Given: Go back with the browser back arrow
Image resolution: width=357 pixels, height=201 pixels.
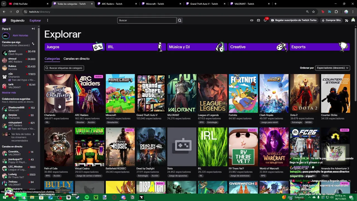Looking at the screenshot, I should coord(4,12).
